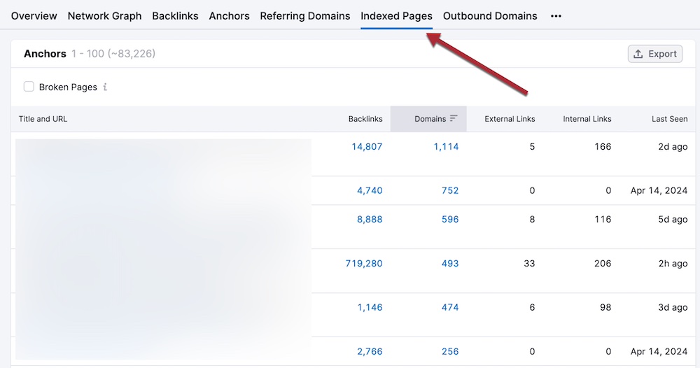
Task: Open the 1,114 domains link
Action: point(446,147)
